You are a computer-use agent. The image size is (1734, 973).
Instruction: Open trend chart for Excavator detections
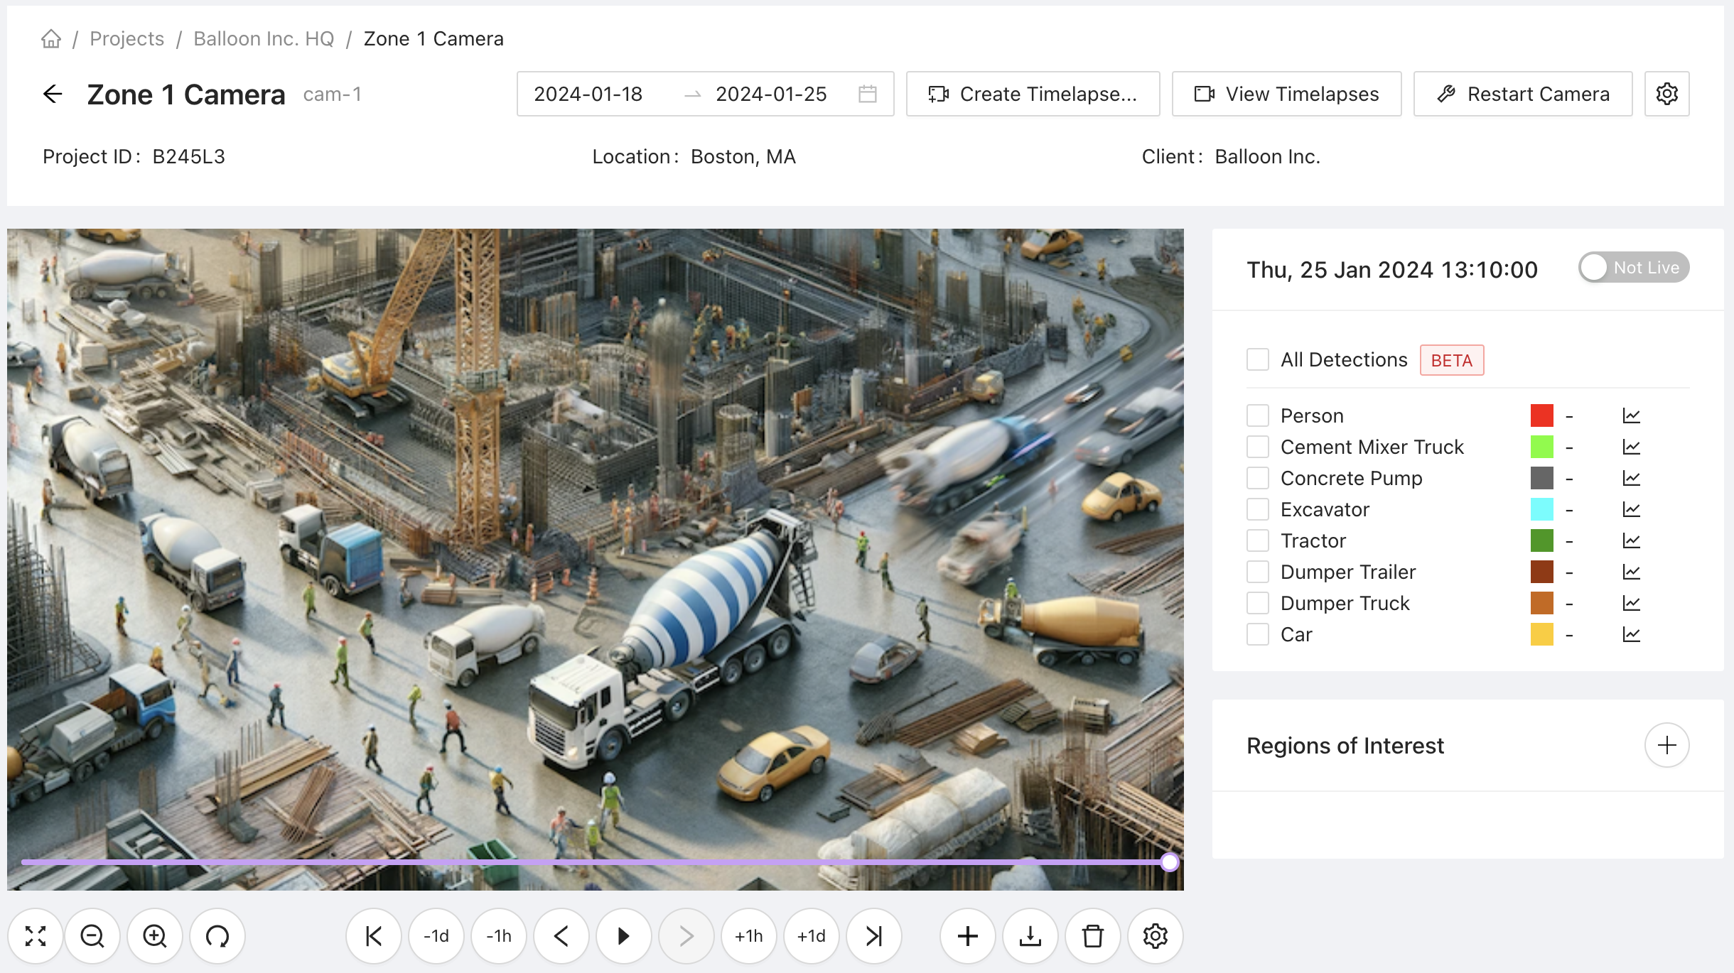(1631, 509)
